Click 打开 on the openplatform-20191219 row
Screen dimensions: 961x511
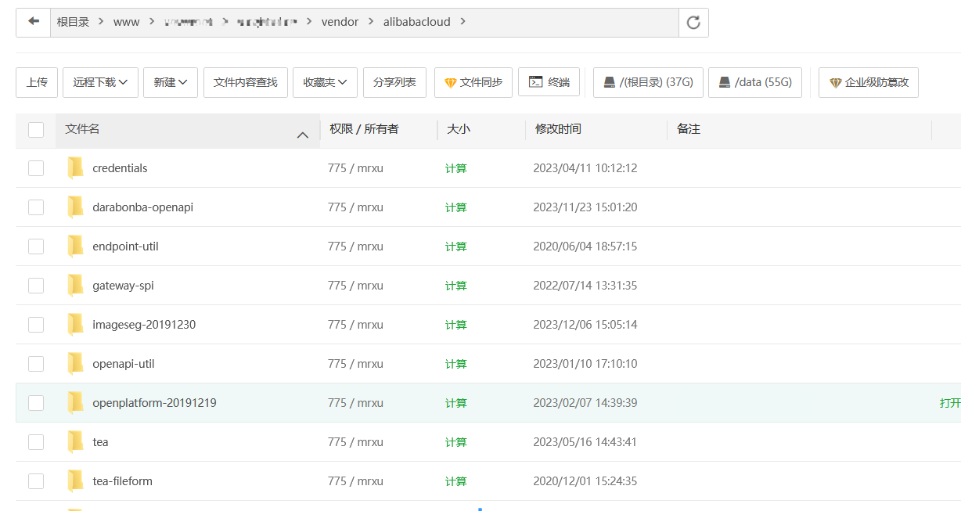click(x=950, y=403)
